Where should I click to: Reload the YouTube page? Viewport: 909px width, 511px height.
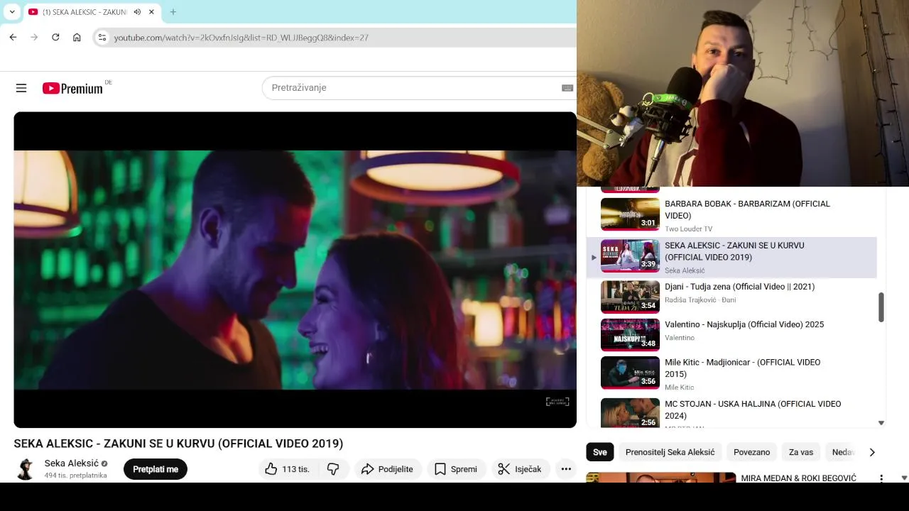click(55, 37)
